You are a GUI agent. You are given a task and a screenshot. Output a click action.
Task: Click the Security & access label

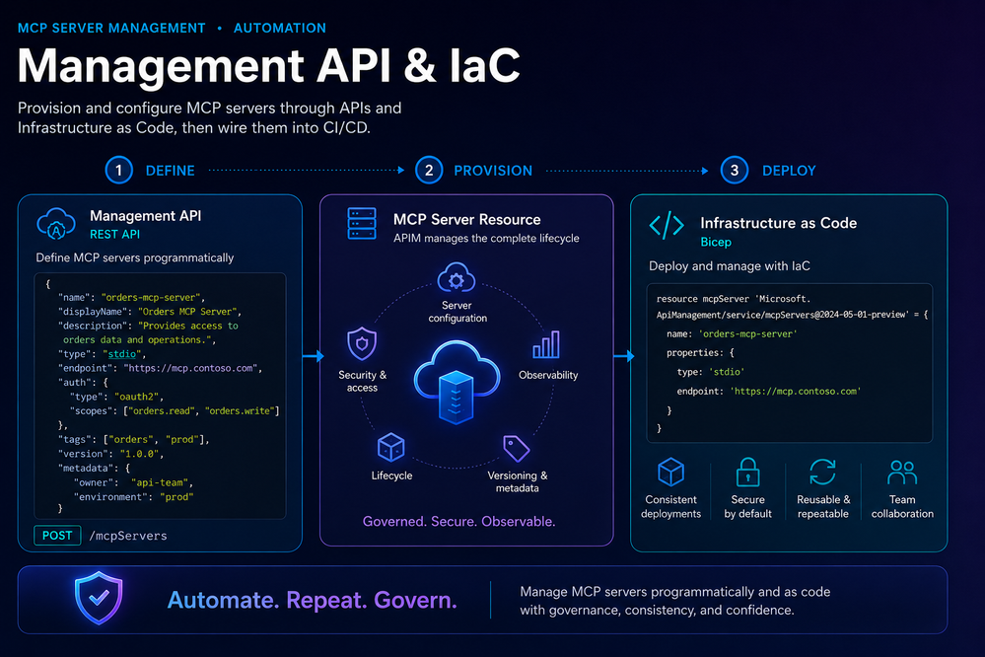(x=363, y=381)
